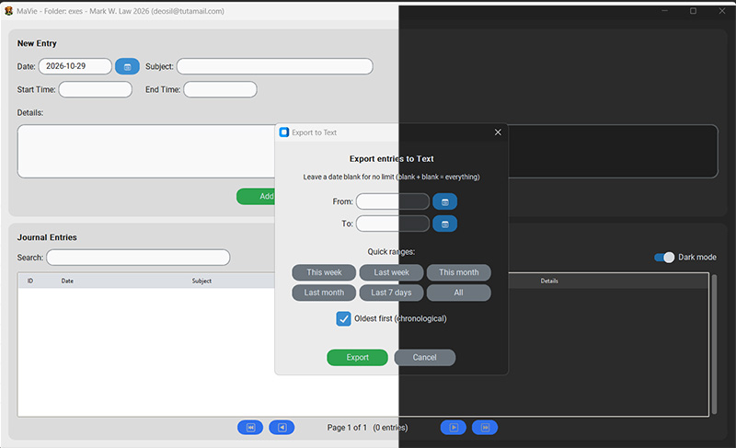This screenshot has width=736, height=448.
Task: Click the MaVie app icon in title bar
Action: (x=8, y=11)
